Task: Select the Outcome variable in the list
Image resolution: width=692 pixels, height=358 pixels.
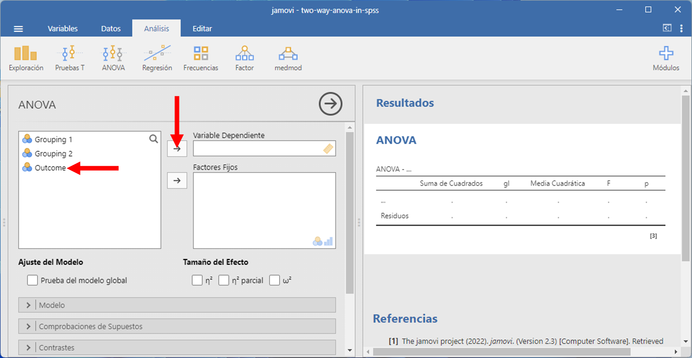Action: tap(50, 168)
